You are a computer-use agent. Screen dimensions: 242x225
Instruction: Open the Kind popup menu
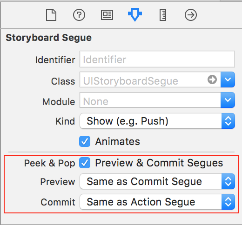[157, 121]
